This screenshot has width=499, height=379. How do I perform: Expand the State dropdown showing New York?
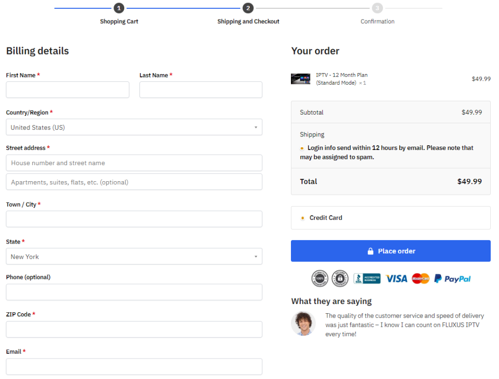(x=134, y=257)
